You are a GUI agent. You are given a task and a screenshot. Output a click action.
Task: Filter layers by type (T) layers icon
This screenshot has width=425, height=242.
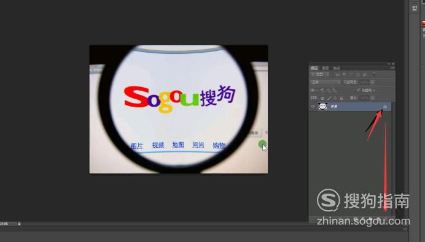351,74
